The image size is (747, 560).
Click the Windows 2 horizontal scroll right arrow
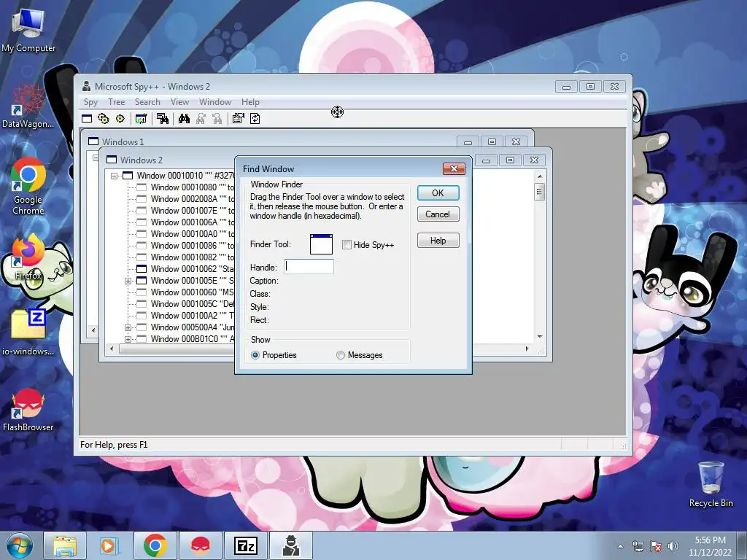527,349
